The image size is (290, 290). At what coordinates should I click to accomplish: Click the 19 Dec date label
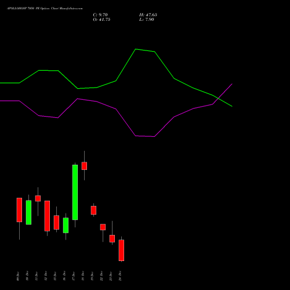pyautogui.click(x=92, y=276)
